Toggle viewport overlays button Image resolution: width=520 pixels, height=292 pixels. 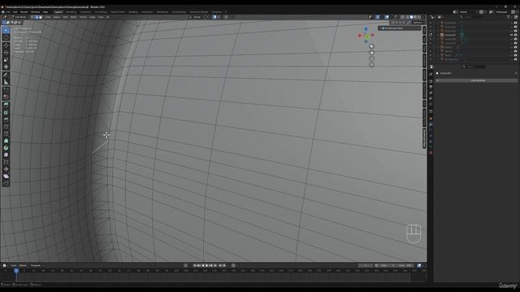387,17
